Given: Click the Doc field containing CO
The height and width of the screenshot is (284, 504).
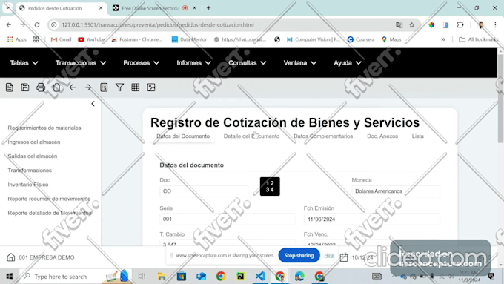Looking at the screenshot, I should click(204, 191).
